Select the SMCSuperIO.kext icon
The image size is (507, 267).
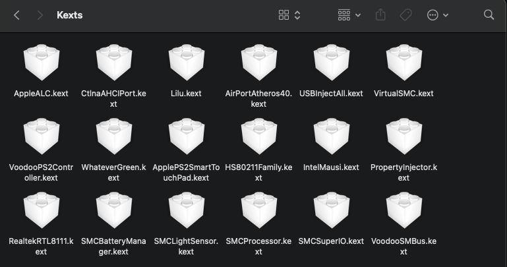(331, 210)
